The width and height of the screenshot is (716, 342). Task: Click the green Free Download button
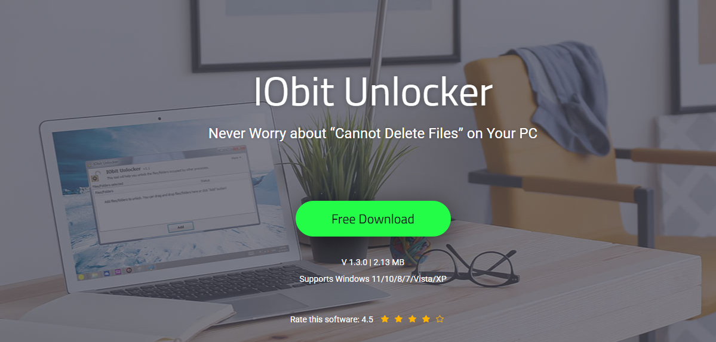tap(373, 219)
